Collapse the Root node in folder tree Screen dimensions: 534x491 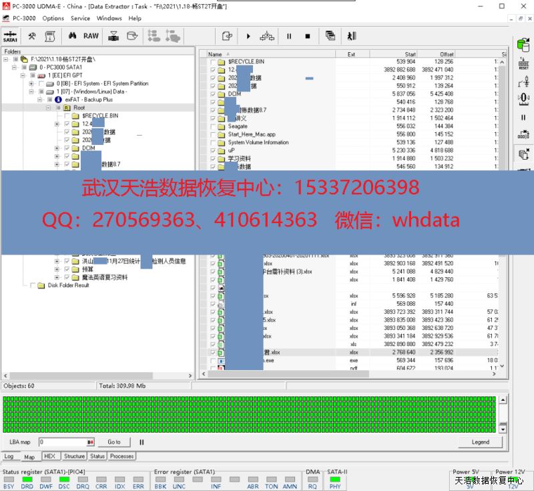[49, 108]
